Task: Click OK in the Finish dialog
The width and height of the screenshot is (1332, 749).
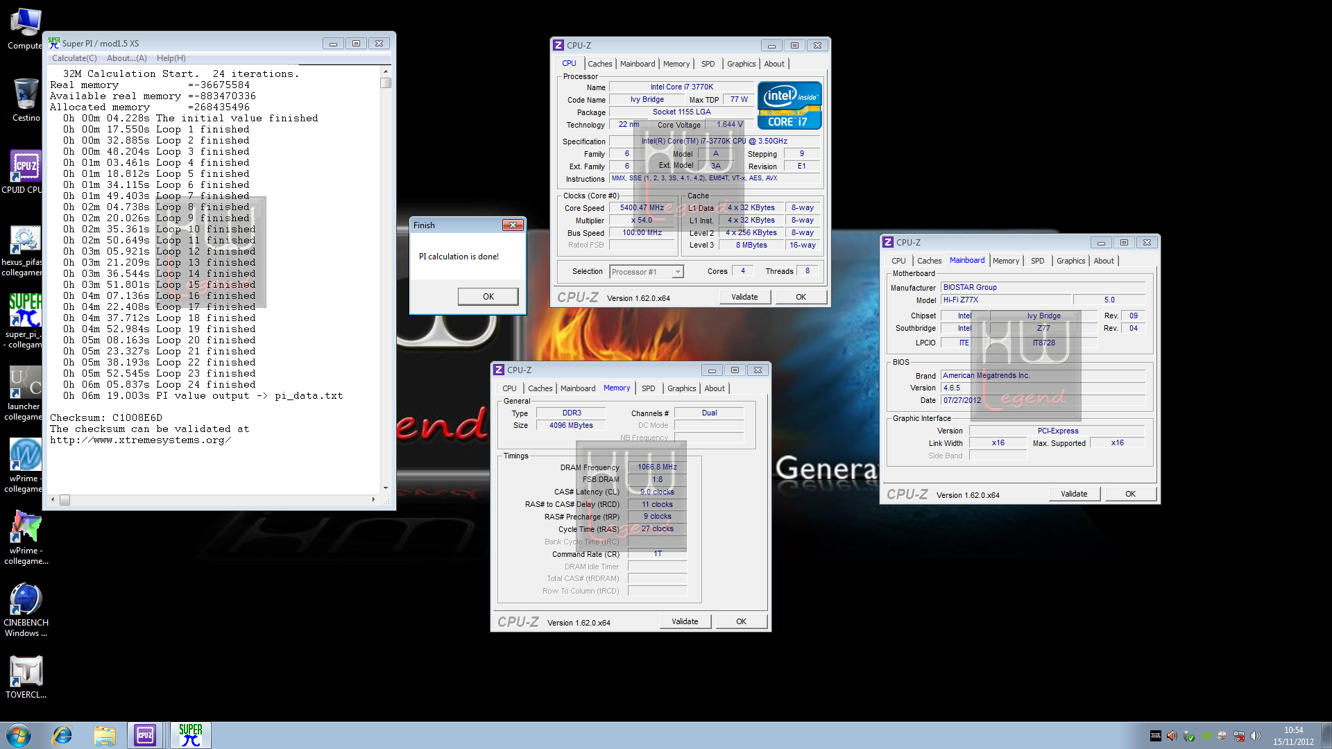Action: coord(488,297)
